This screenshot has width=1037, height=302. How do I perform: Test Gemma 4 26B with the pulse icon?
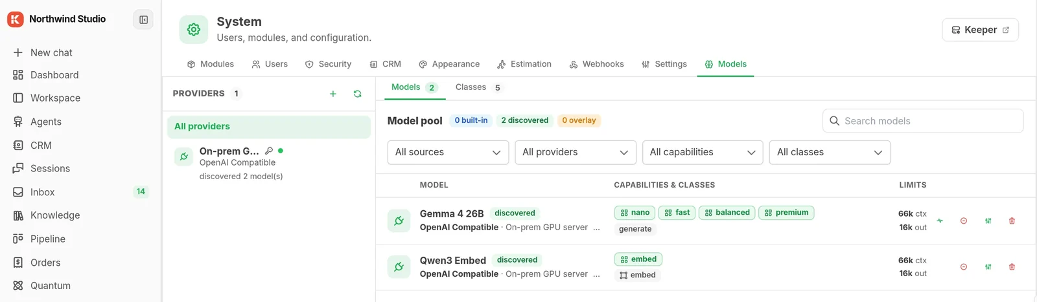point(940,221)
